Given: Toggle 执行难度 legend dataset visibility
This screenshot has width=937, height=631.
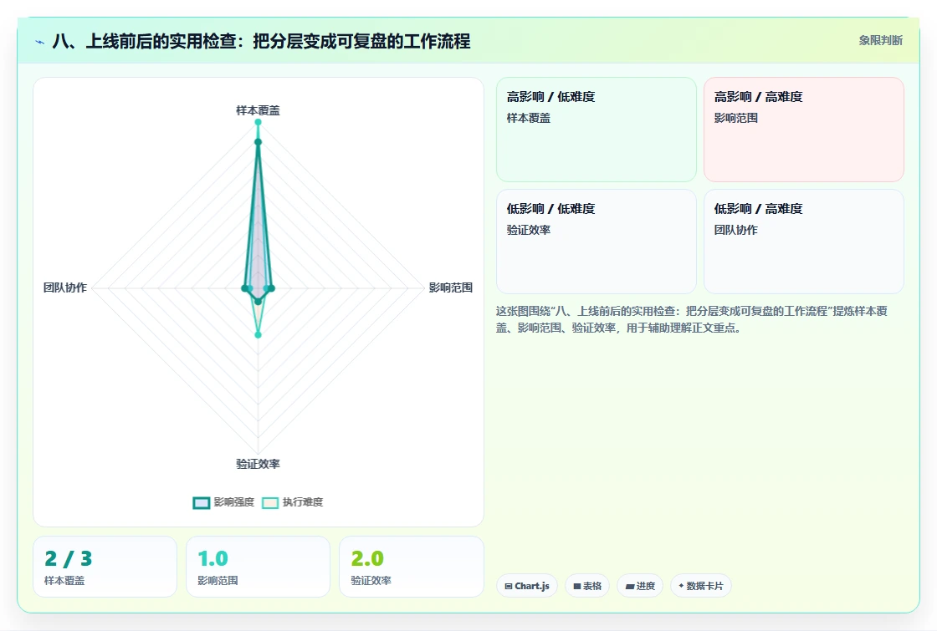Looking at the screenshot, I should [x=293, y=502].
